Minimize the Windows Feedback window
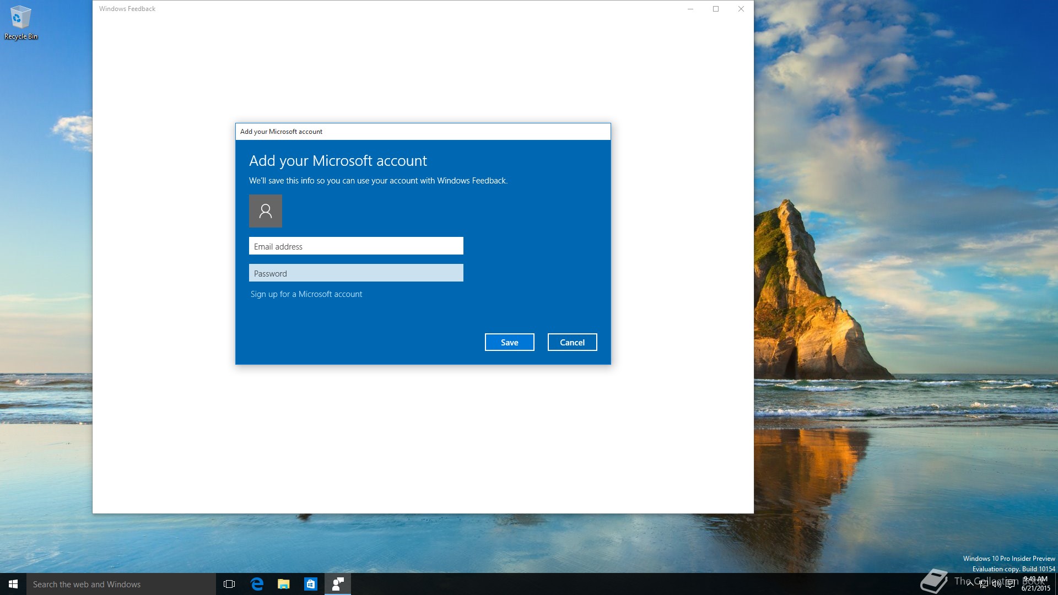The image size is (1058, 595). (x=690, y=9)
